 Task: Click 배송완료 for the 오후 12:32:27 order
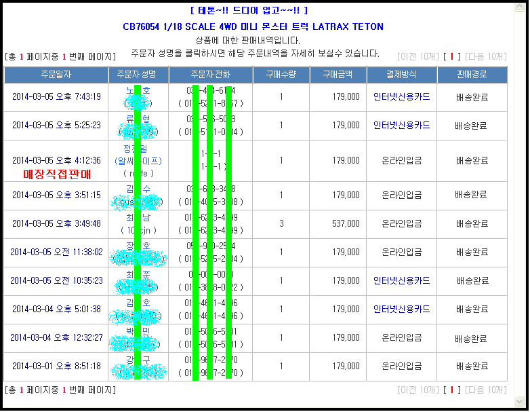pyautogui.click(x=471, y=339)
